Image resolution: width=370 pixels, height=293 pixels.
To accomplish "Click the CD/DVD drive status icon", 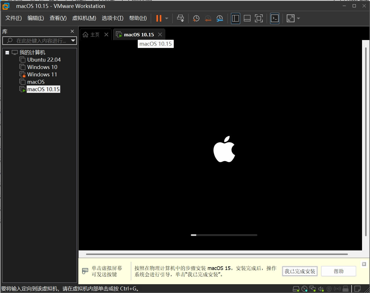I will (304, 289).
